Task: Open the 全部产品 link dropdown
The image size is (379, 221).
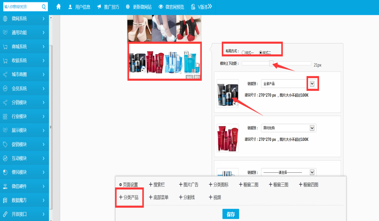Action: point(312,84)
